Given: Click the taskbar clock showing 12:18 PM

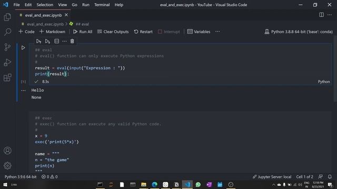Looking at the screenshot, I should 318,184.
